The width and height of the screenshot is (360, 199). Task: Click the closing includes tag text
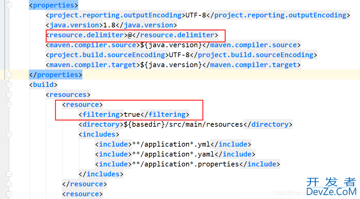[101, 174]
